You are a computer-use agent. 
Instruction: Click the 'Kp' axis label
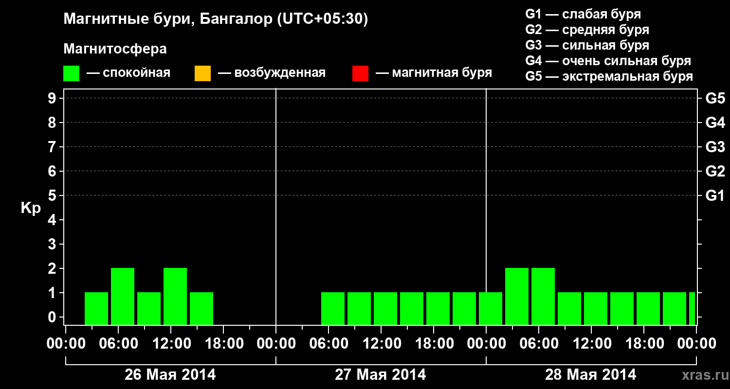[x=31, y=208]
